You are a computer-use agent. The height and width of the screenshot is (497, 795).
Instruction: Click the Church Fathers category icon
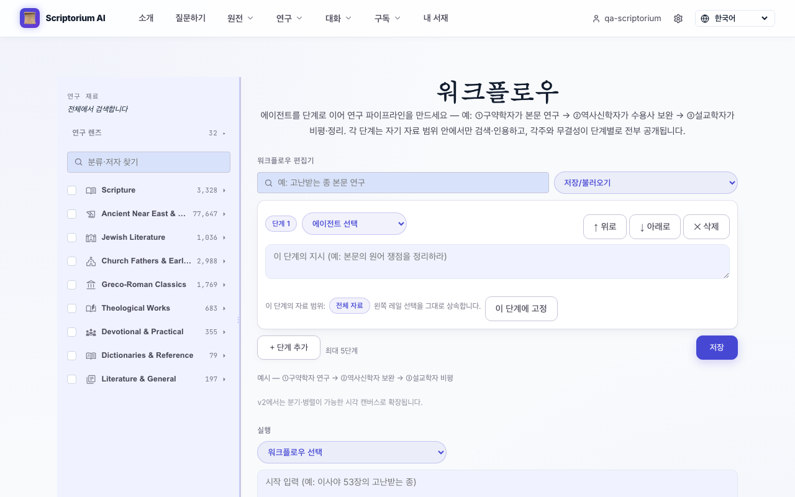coord(91,261)
